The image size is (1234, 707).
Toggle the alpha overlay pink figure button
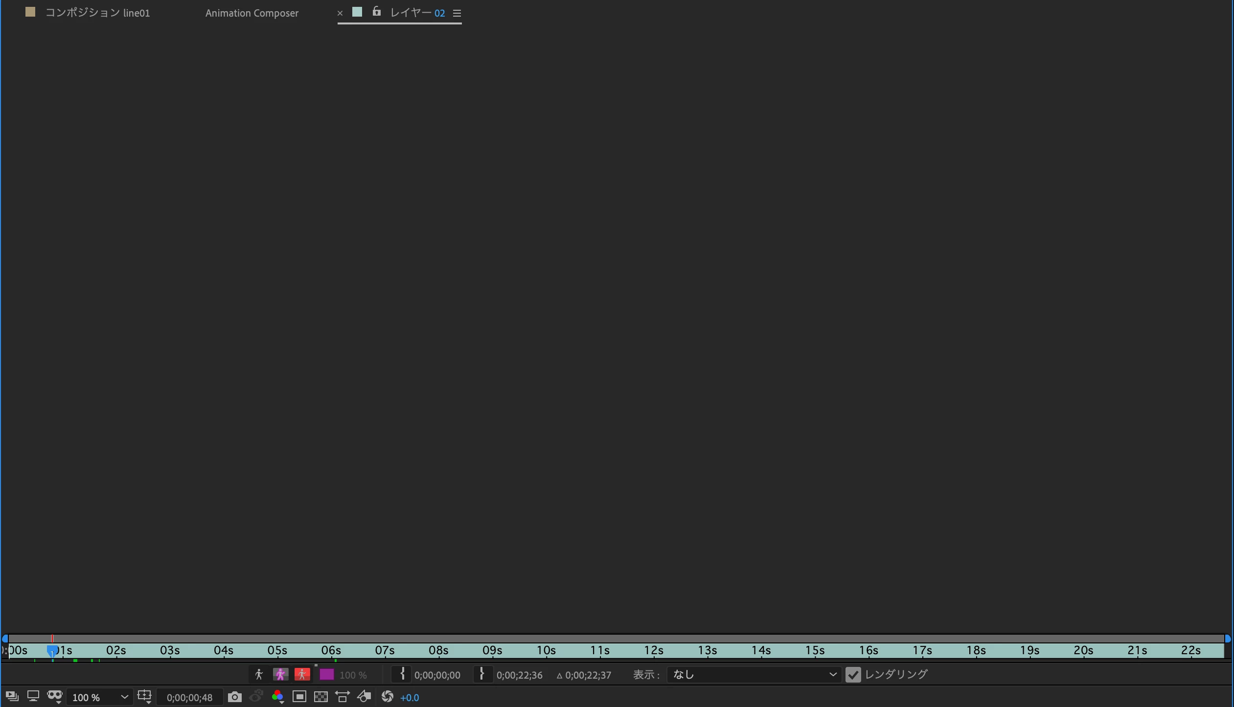pyautogui.click(x=280, y=675)
